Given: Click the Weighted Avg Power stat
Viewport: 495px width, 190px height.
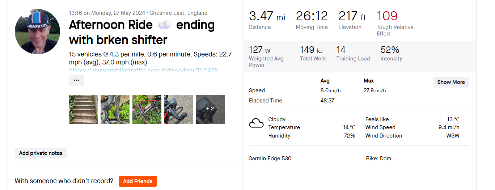Looking at the screenshot, I should pos(266,57).
